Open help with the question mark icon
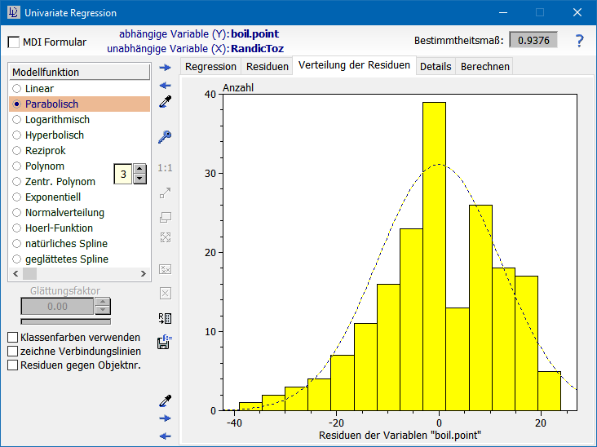The width and height of the screenshot is (597, 447). pos(579,41)
